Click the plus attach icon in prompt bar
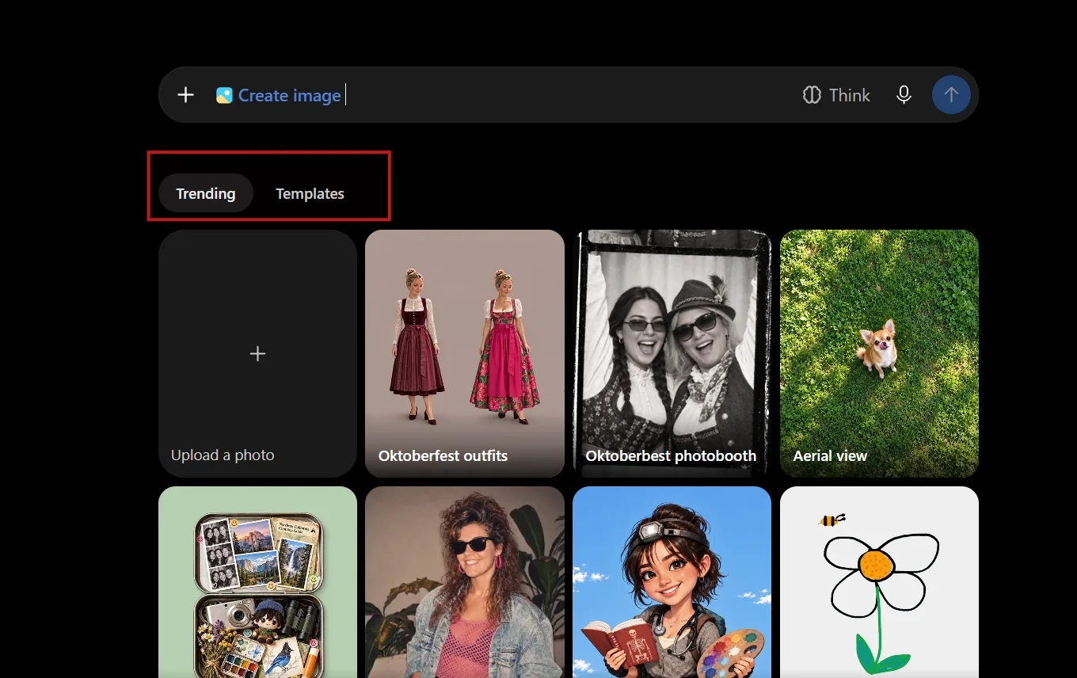Image resolution: width=1077 pixels, height=678 pixels. pyautogui.click(x=185, y=95)
